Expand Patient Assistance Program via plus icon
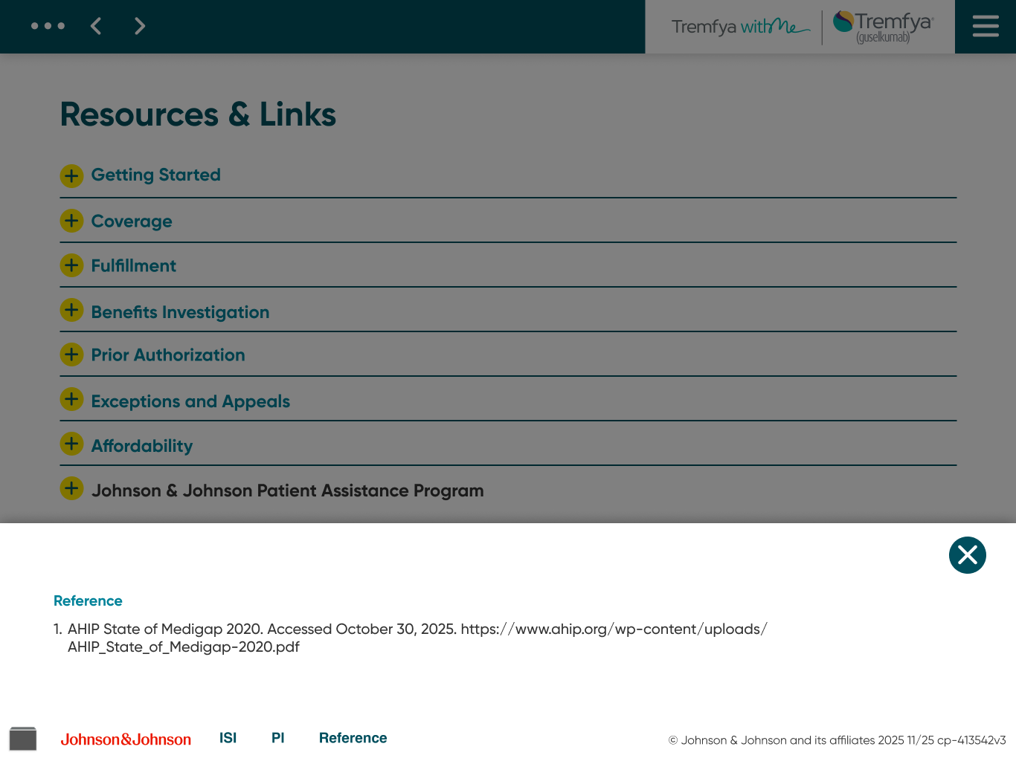 tap(71, 488)
